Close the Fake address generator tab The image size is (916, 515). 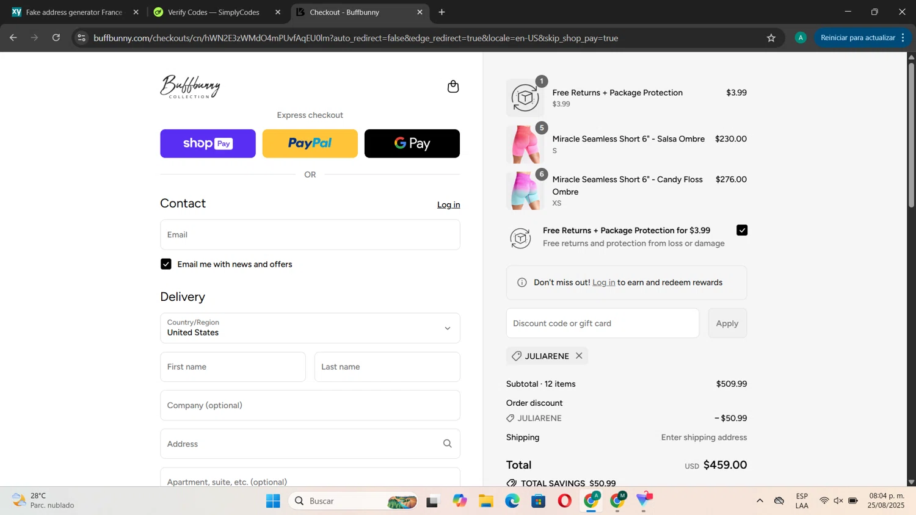136,12
